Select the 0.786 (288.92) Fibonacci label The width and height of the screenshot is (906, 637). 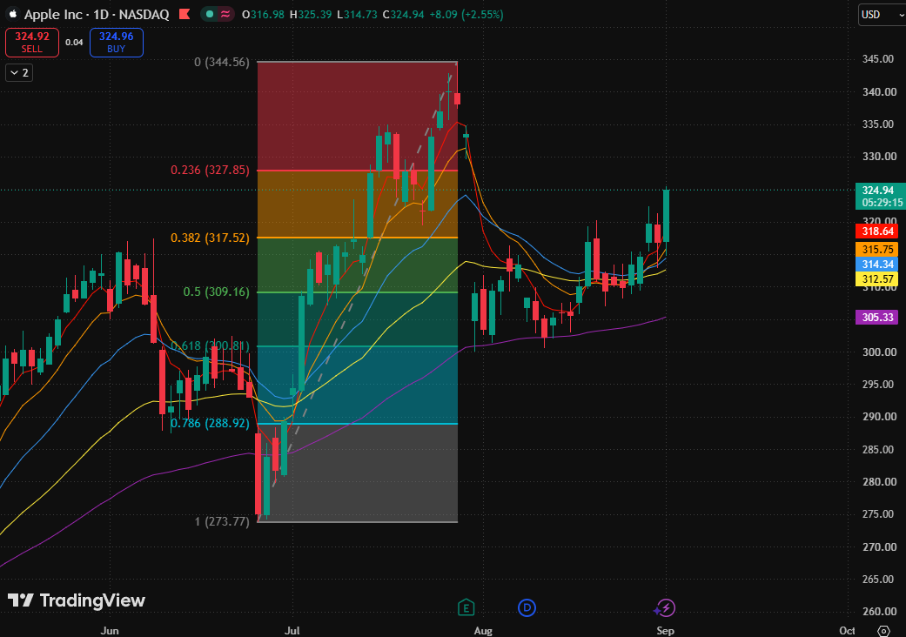coord(211,423)
